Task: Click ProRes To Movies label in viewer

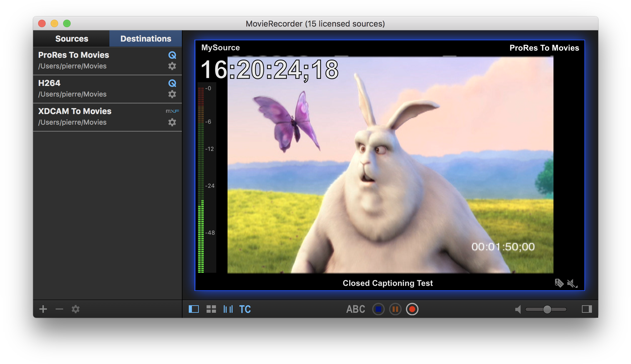Action: coord(544,48)
